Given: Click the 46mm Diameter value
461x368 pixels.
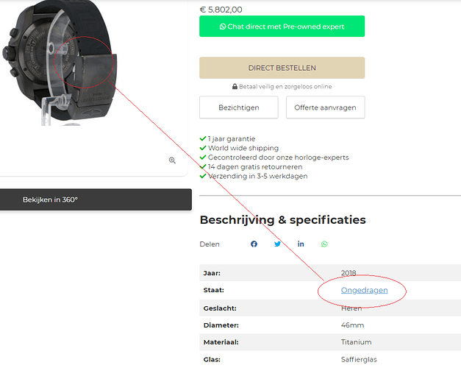Looking at the screenshot, I should (352, 325).
